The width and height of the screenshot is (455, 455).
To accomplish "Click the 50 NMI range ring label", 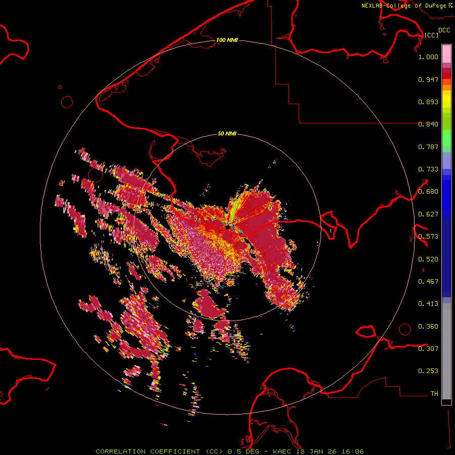I will point(227,133).
